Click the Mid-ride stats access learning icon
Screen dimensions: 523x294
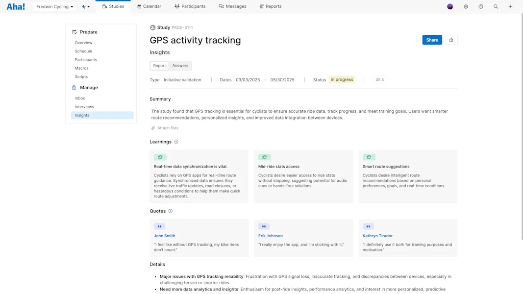265,157
